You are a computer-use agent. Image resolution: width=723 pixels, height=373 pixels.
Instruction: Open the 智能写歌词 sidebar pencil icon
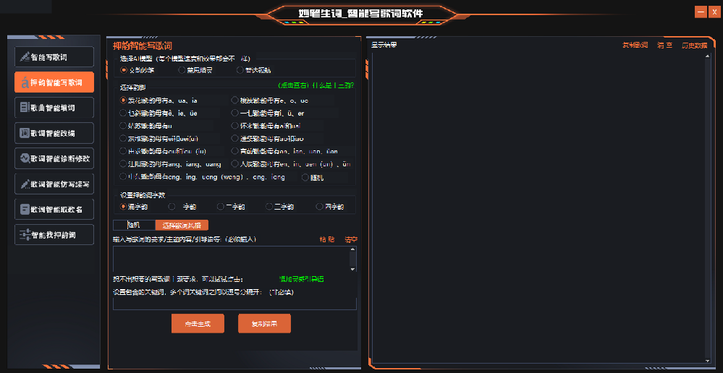(x=25, y=58)
